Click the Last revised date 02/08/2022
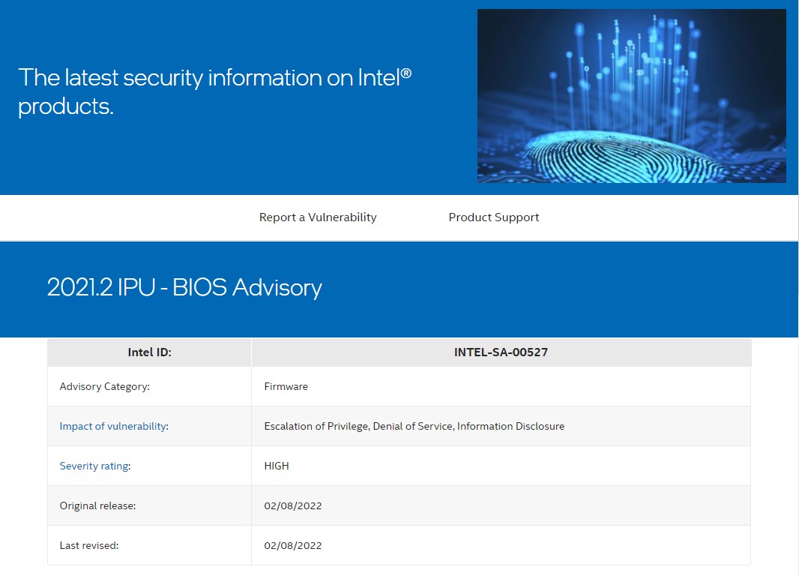Viewport: 799px width, 576px height. point(293,545)
